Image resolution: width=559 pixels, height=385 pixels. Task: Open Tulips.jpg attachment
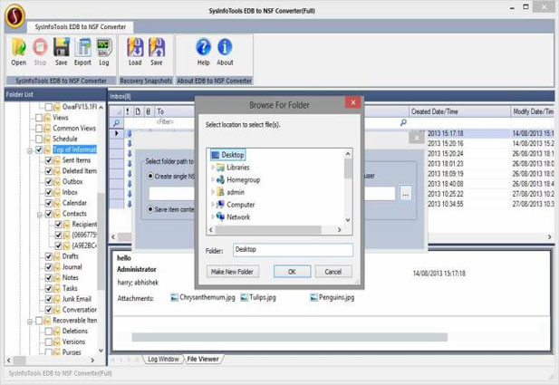258,297
